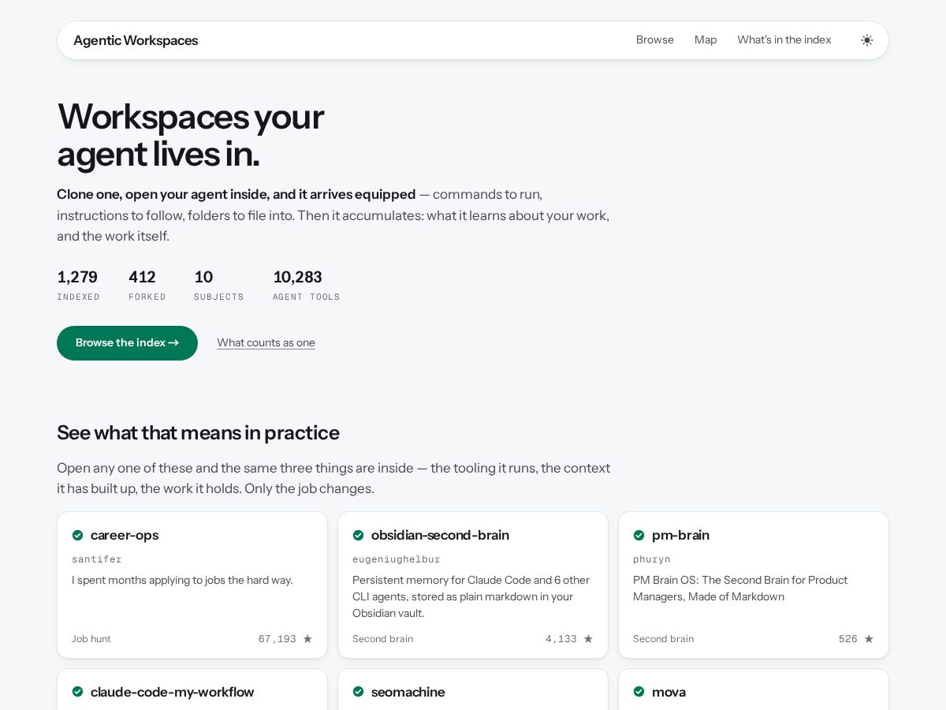This screenshot has width=946, height=710.
Task: Click the verified badge next to seomachine
Action: tap(358, 692)
